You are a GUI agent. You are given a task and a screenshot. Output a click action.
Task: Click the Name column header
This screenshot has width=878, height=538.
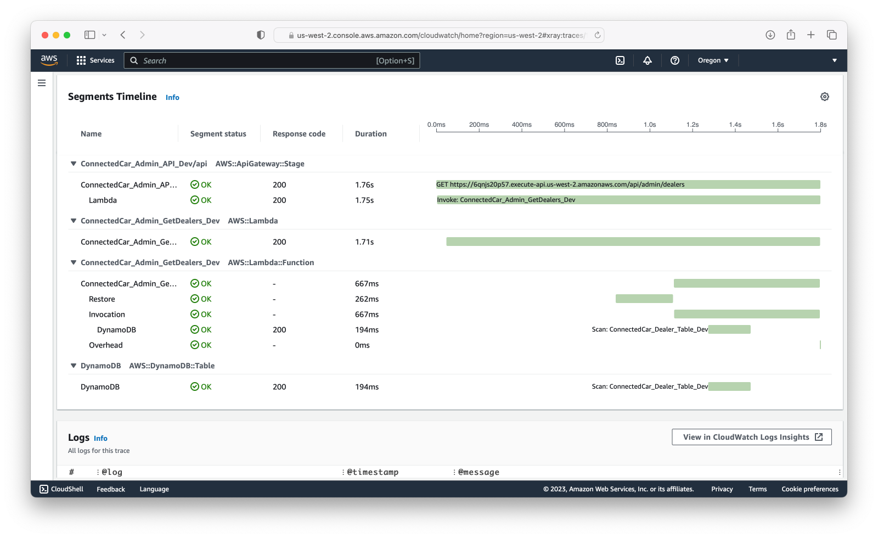point(91,134)
